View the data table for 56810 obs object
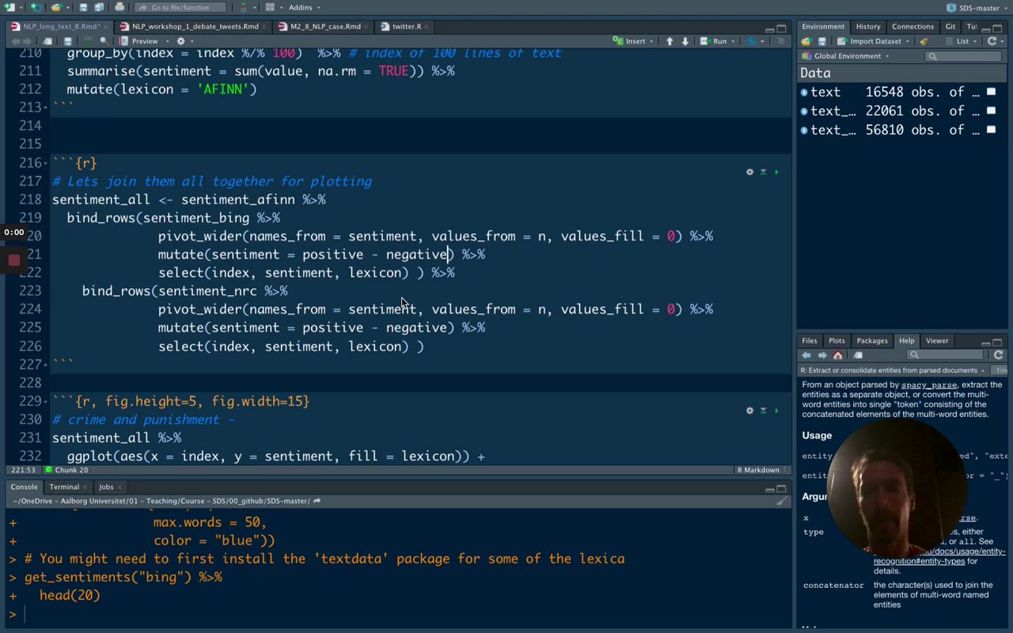 991,131
